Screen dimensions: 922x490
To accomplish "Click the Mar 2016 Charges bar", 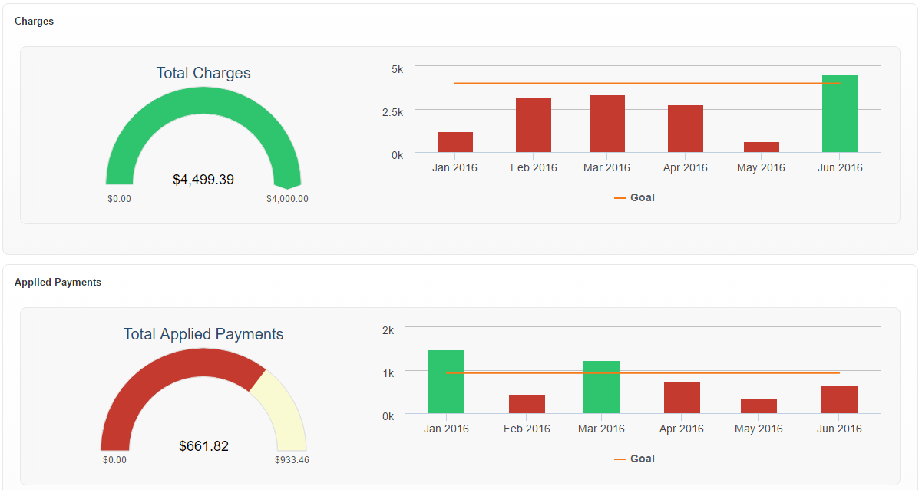I will [607, 124].
